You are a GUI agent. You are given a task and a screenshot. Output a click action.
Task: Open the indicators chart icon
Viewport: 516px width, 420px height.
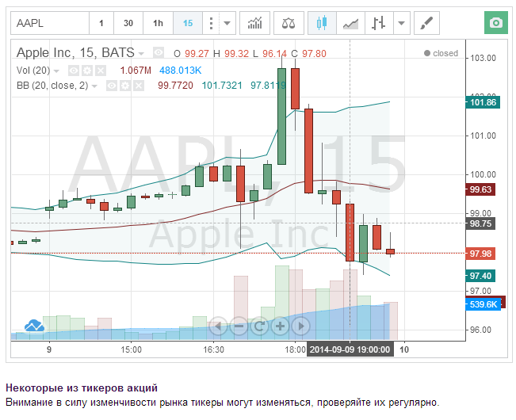click(254, 23)
